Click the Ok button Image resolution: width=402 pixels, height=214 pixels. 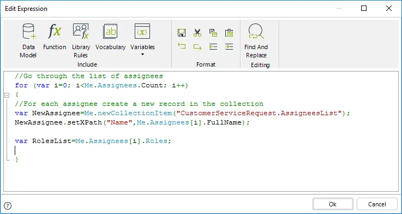333,204
